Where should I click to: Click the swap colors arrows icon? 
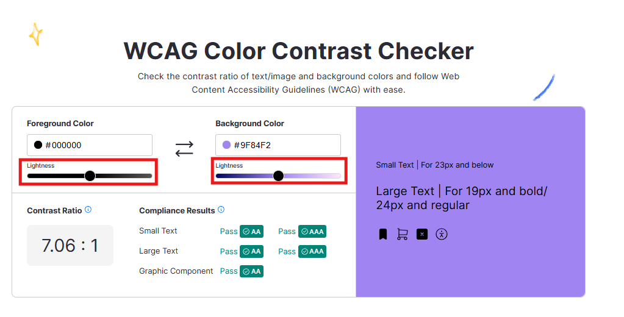pos(184,148)
